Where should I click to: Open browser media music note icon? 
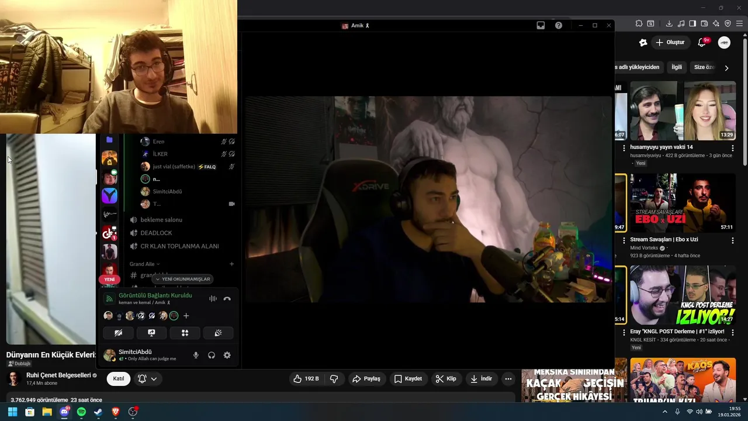[681, 24]
